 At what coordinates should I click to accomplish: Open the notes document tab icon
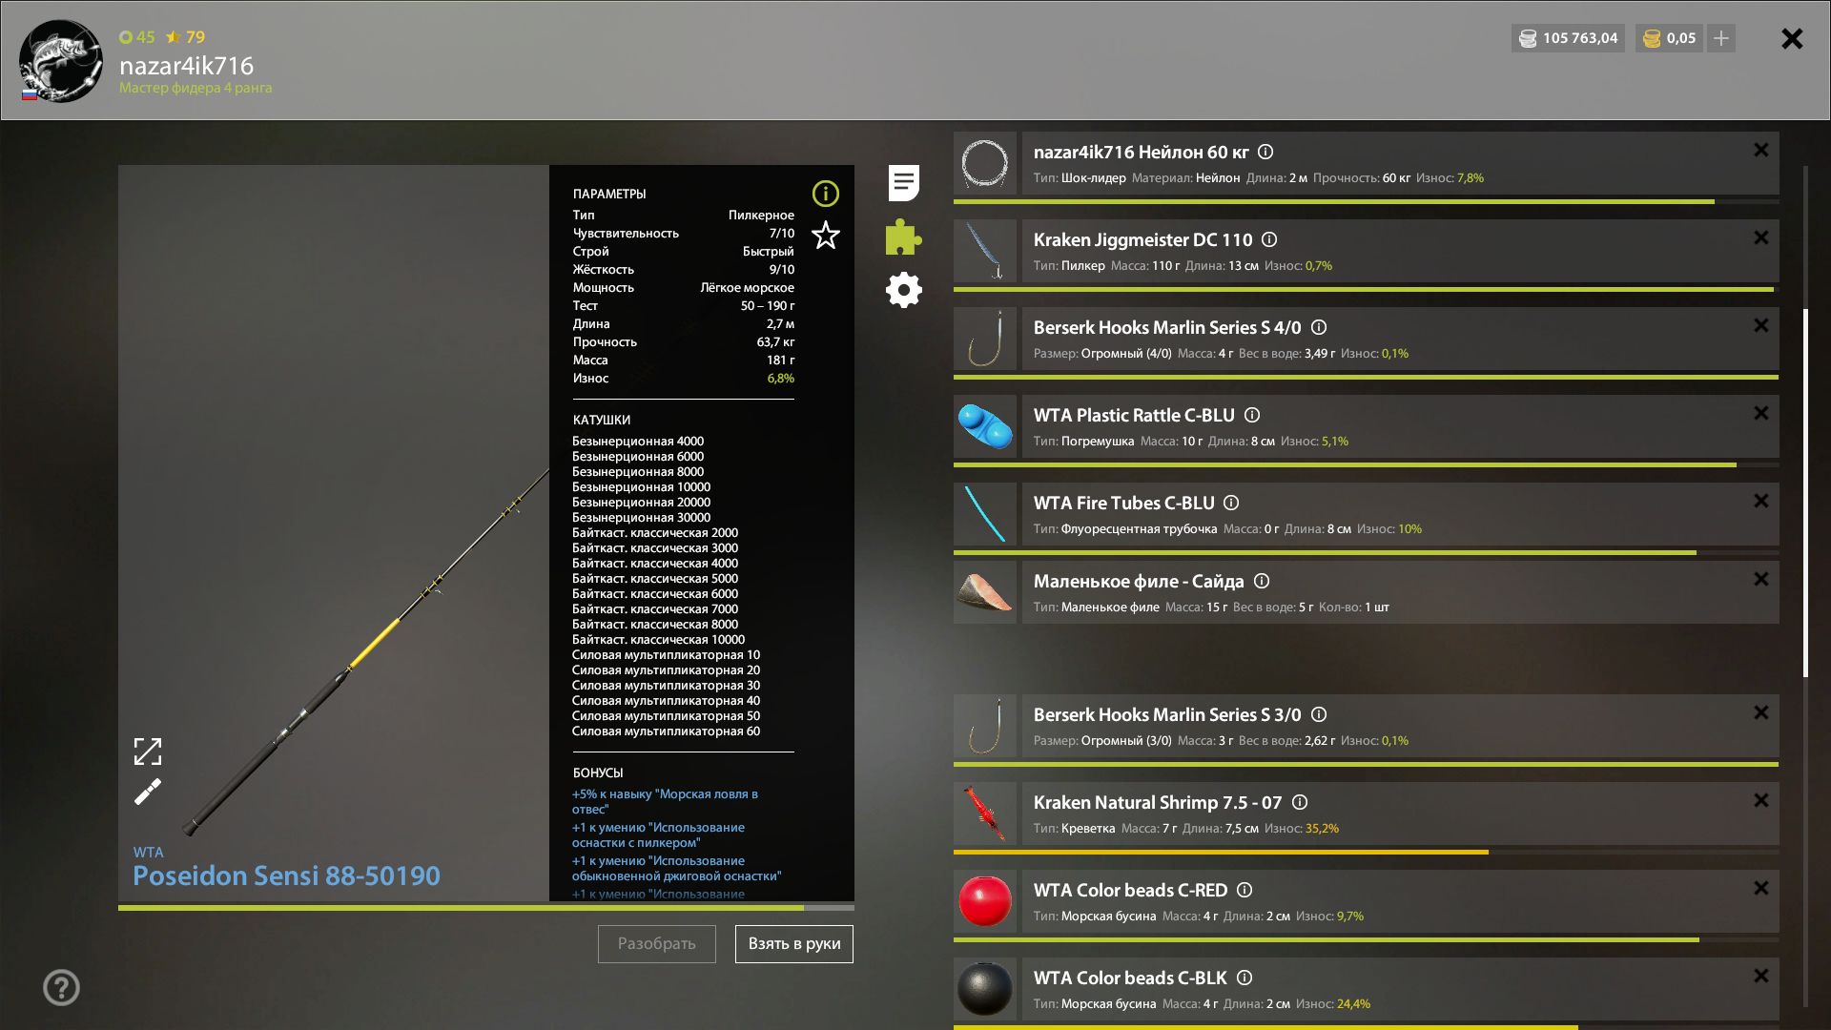[903, 183]
